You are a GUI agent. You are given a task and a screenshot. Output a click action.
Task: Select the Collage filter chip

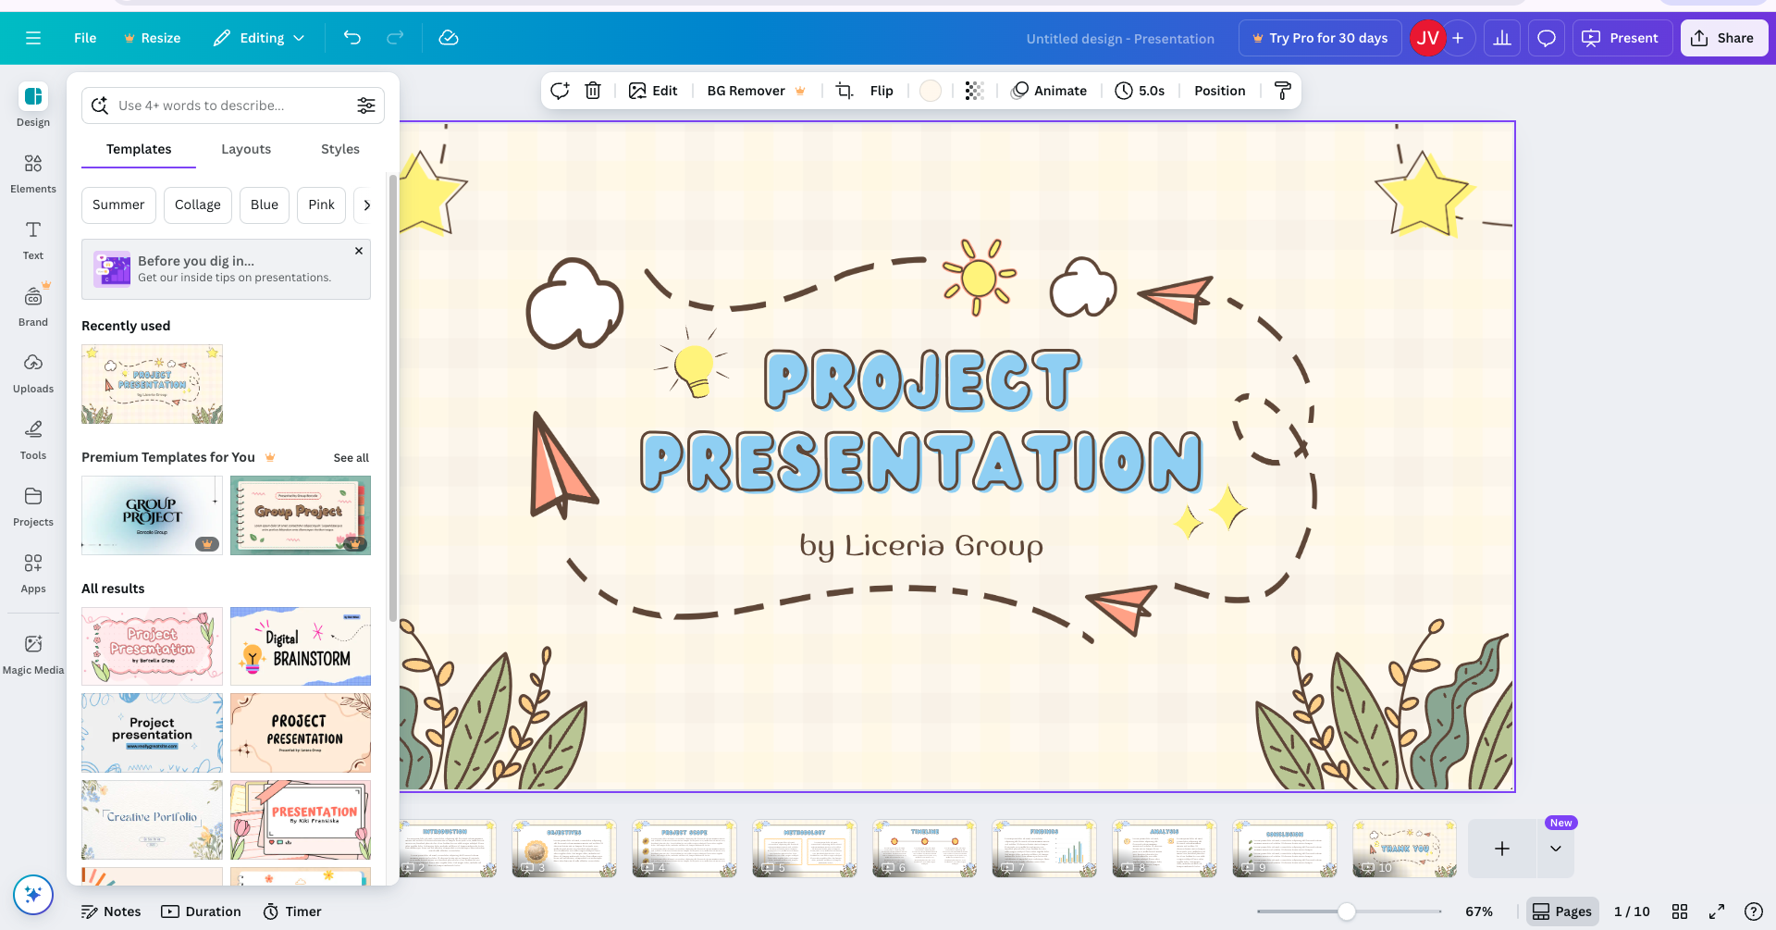click(x=198, y=205)
